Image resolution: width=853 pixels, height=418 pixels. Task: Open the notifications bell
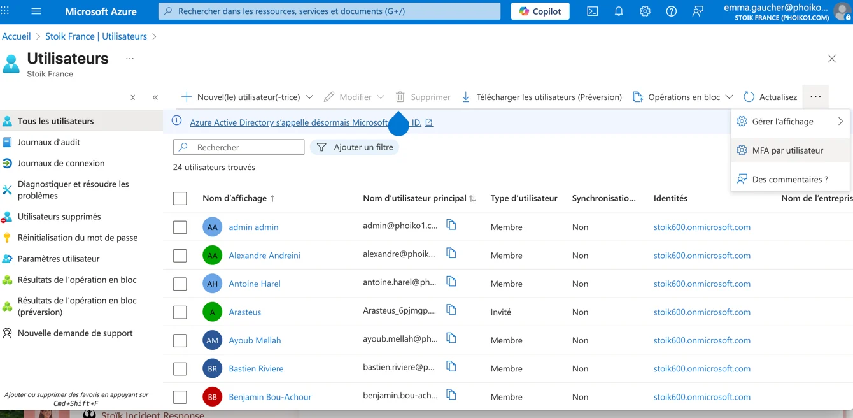point(618,11)
